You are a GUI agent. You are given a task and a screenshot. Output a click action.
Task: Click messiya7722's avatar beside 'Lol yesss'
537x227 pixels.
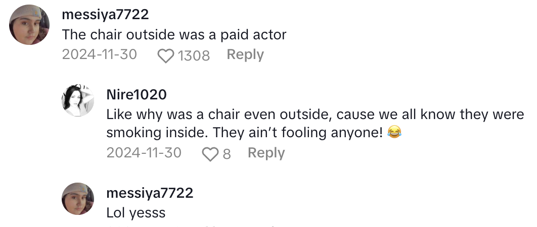[x=78, y=199]
